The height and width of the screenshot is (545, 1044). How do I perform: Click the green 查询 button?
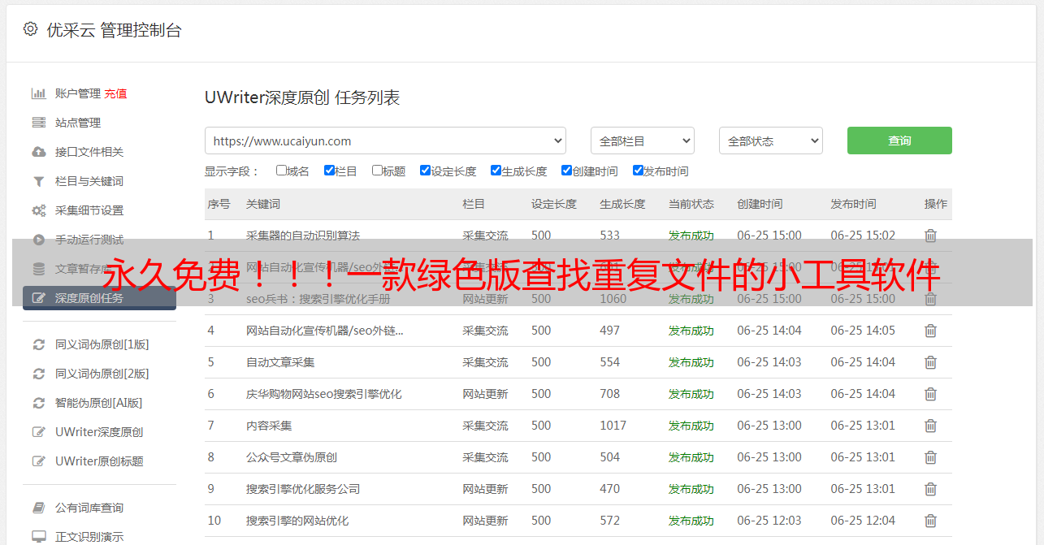tap(899, 141)
